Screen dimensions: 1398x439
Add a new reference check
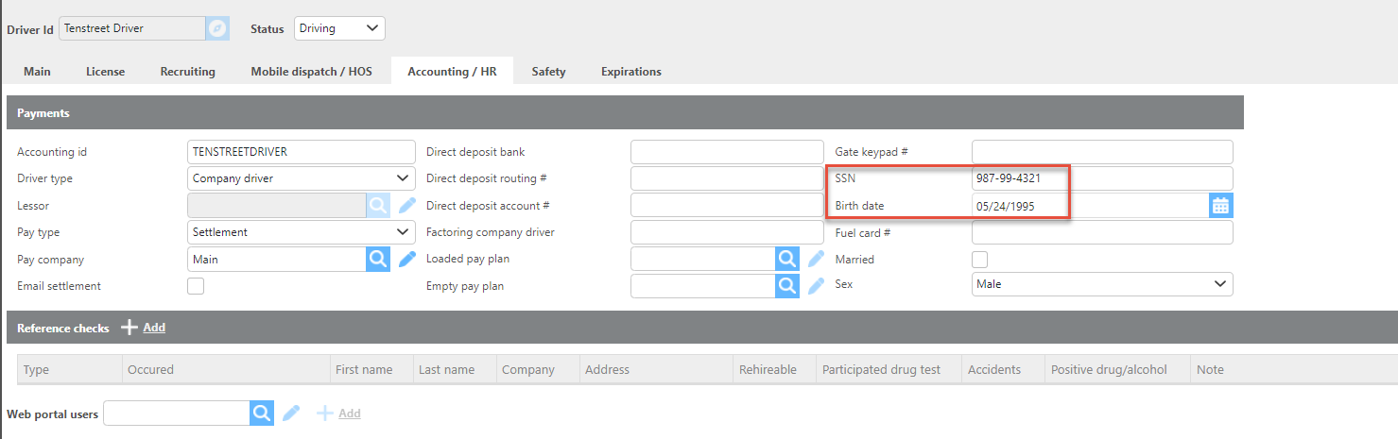[x=144, y=328]
